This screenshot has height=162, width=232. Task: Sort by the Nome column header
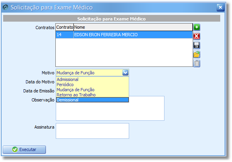point(133,27)
